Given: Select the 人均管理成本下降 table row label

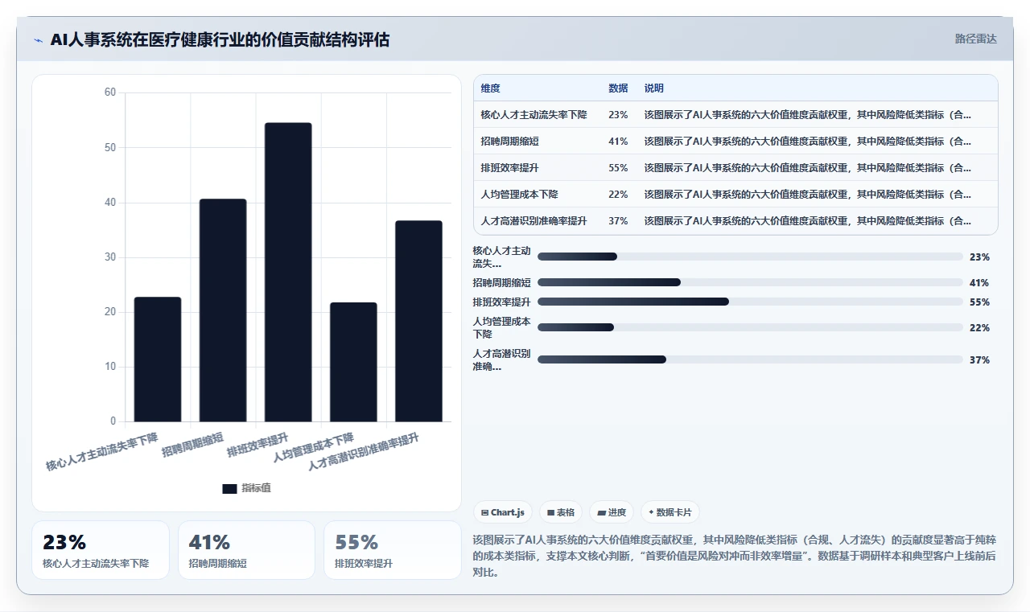Looking at the screenshot, I should (x=519, y=195).
